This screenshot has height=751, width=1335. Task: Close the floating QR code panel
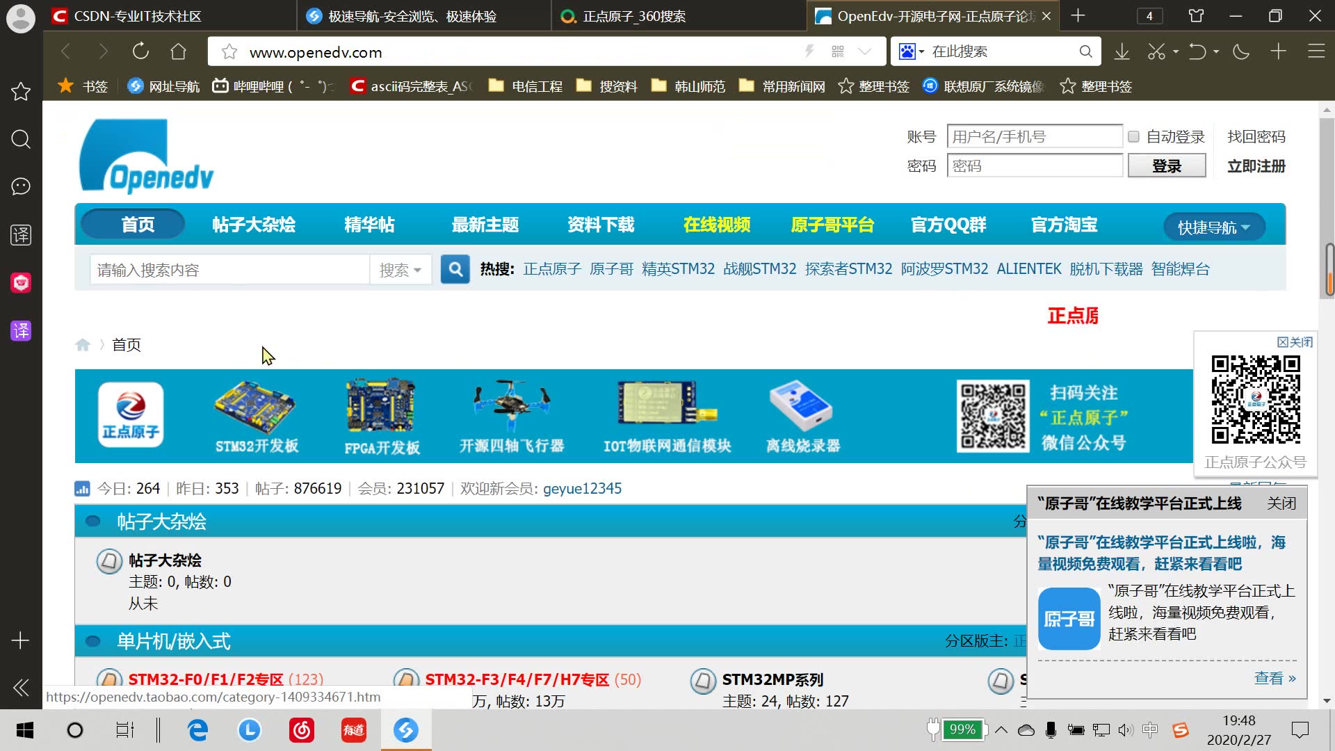click(x=1295, y=342)
